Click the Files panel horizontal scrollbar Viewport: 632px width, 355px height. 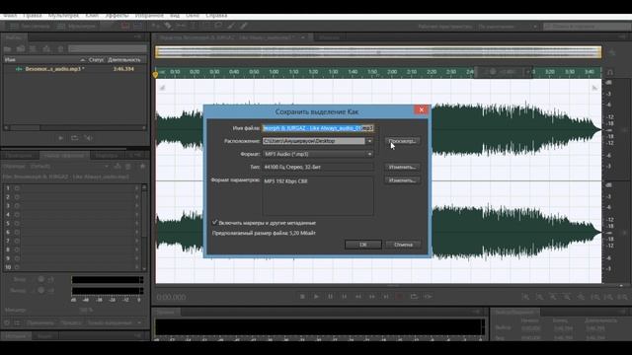click(75, 127)
